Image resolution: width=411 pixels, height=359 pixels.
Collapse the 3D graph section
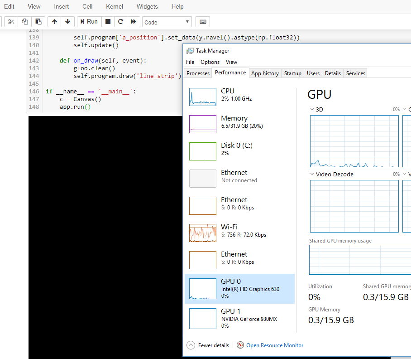(312, 109)
